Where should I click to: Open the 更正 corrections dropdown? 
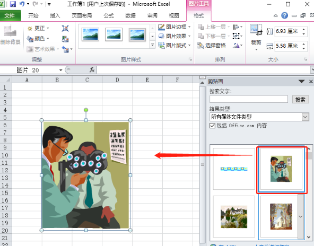pyautogui.click(x=38, y=28)
